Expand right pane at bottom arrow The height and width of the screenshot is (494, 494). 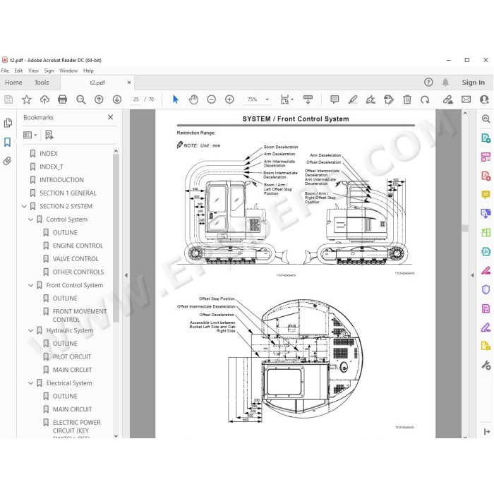(486, 431)
